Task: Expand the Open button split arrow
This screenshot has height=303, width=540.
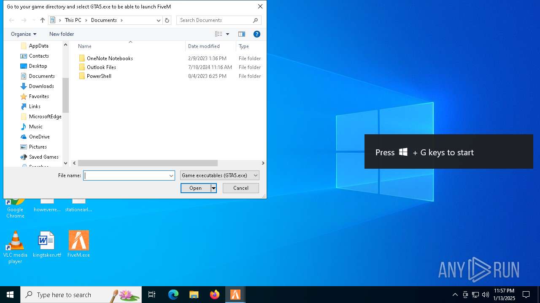Action: (x=213, y=188)
